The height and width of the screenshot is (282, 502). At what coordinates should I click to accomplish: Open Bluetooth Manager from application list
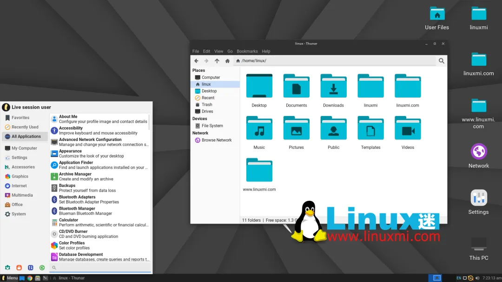(100, 211)
